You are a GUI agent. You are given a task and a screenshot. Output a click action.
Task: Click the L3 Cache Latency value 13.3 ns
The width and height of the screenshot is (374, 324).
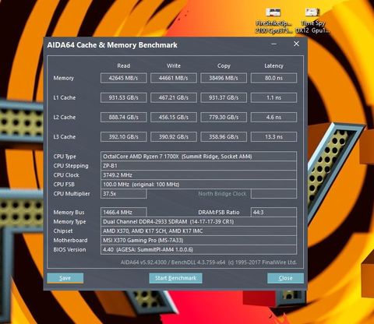[273, 136]
